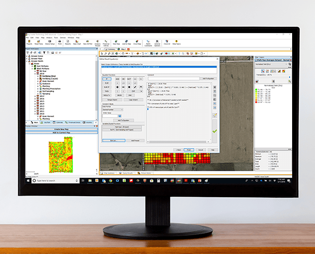Open General Options icon

pos(157,42)
